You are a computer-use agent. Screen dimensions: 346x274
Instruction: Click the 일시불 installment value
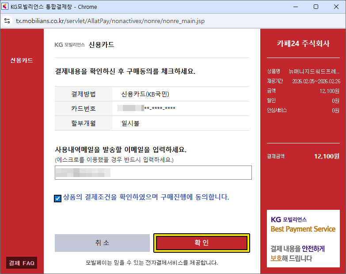[x=130, y=123]
